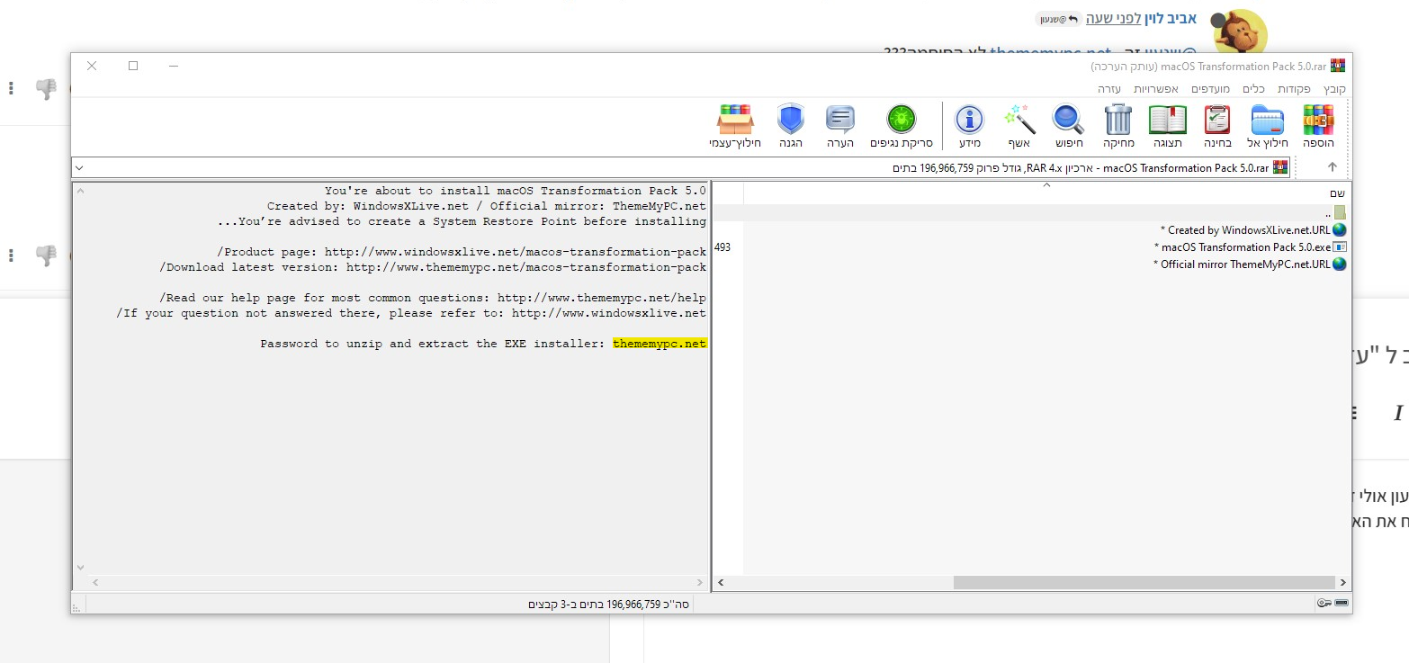Open the מועדפים (Favorites) menu
Image resolution: width=1409 pixels, height=663 pixels.
(1210, 89)
